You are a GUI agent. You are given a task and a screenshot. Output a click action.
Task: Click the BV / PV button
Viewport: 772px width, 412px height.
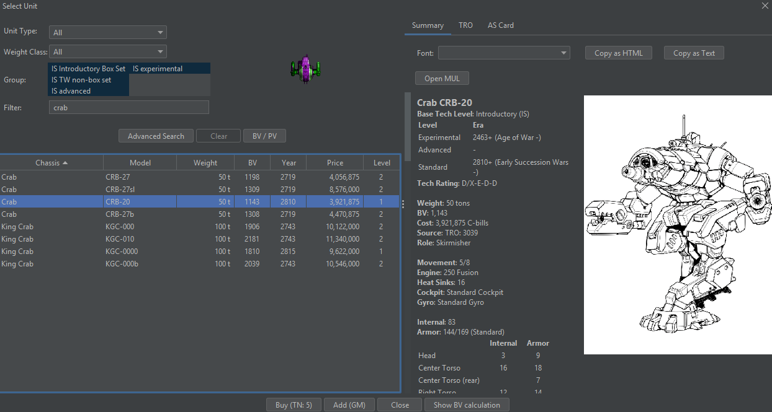tap(264, 136)
